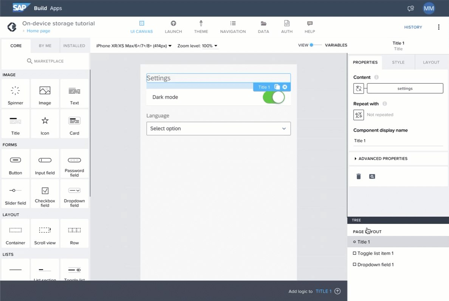
Task: Open the Language Select option dropdown
Action: coord(218,129)
